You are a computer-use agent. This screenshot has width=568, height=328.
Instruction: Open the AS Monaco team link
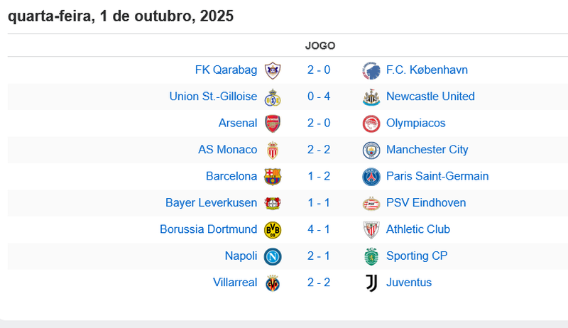(x=227, y=150)
